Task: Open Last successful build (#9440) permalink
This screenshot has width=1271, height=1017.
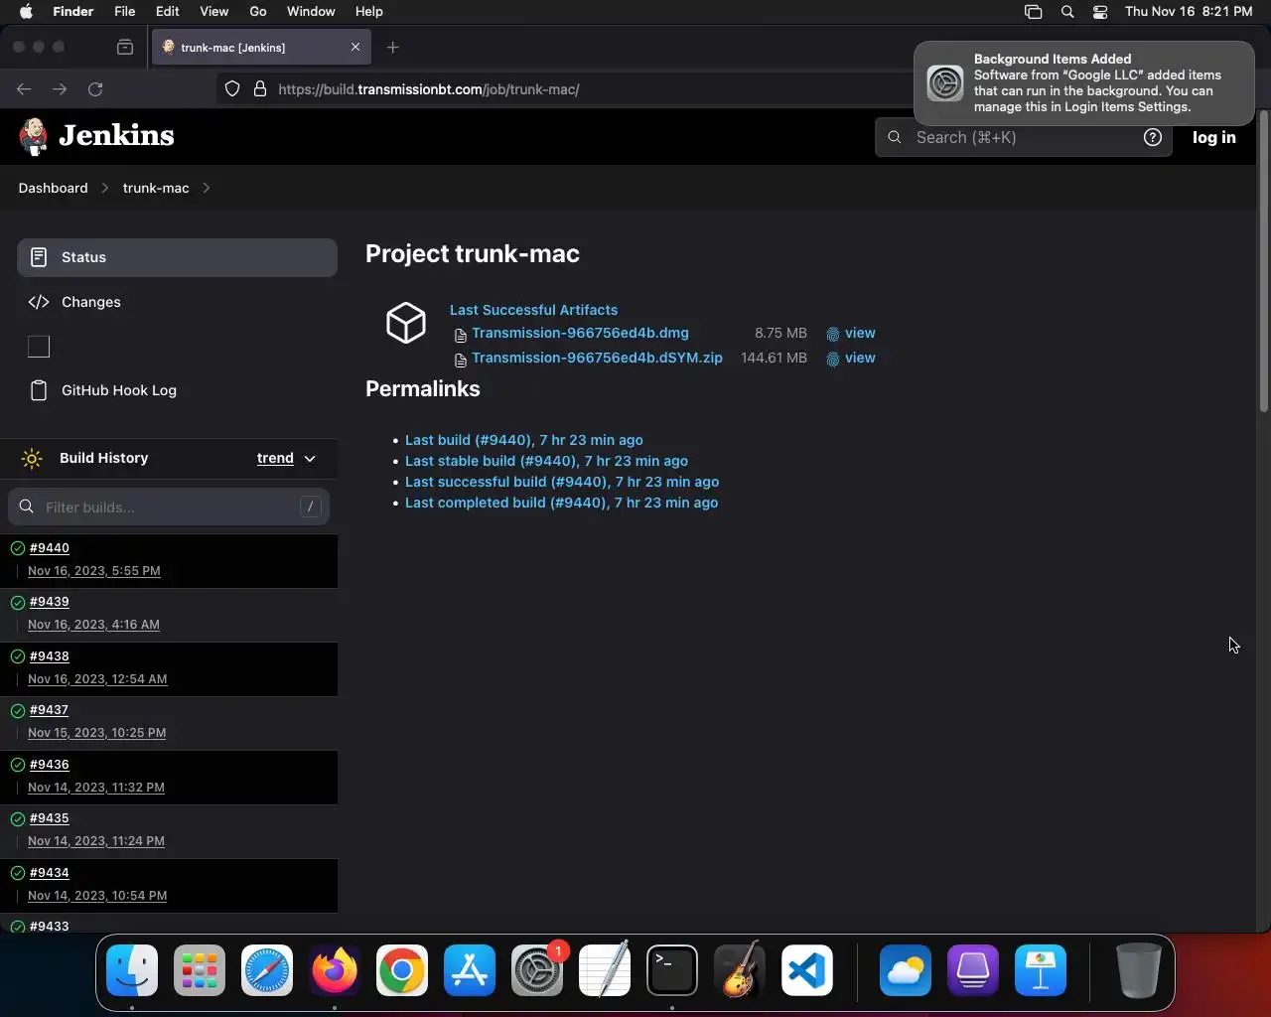Action: [562, 482]
